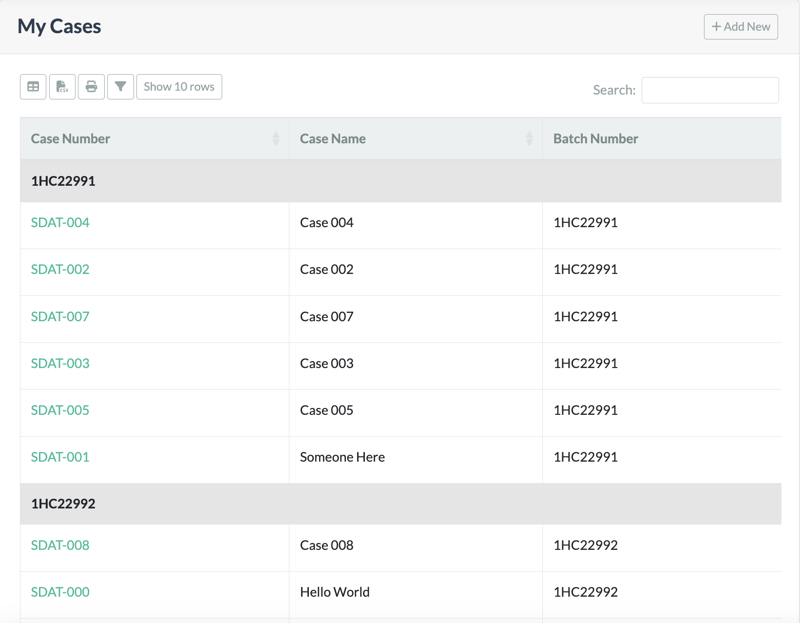Image resolution: width=800 pixels, height=623 pixels.
Task: Click the Case 007 name cell
Action: click(x=416, y=319)
